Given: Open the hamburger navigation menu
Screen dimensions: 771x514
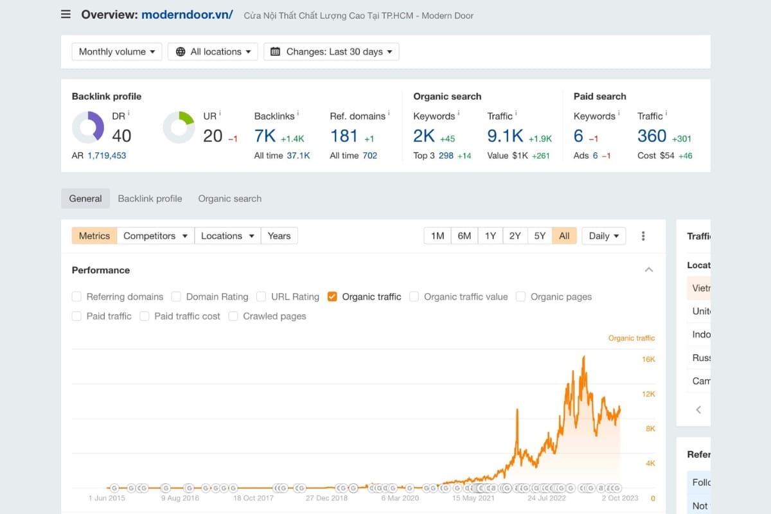Looking at the screenshot, I should (x=66, y=14).
